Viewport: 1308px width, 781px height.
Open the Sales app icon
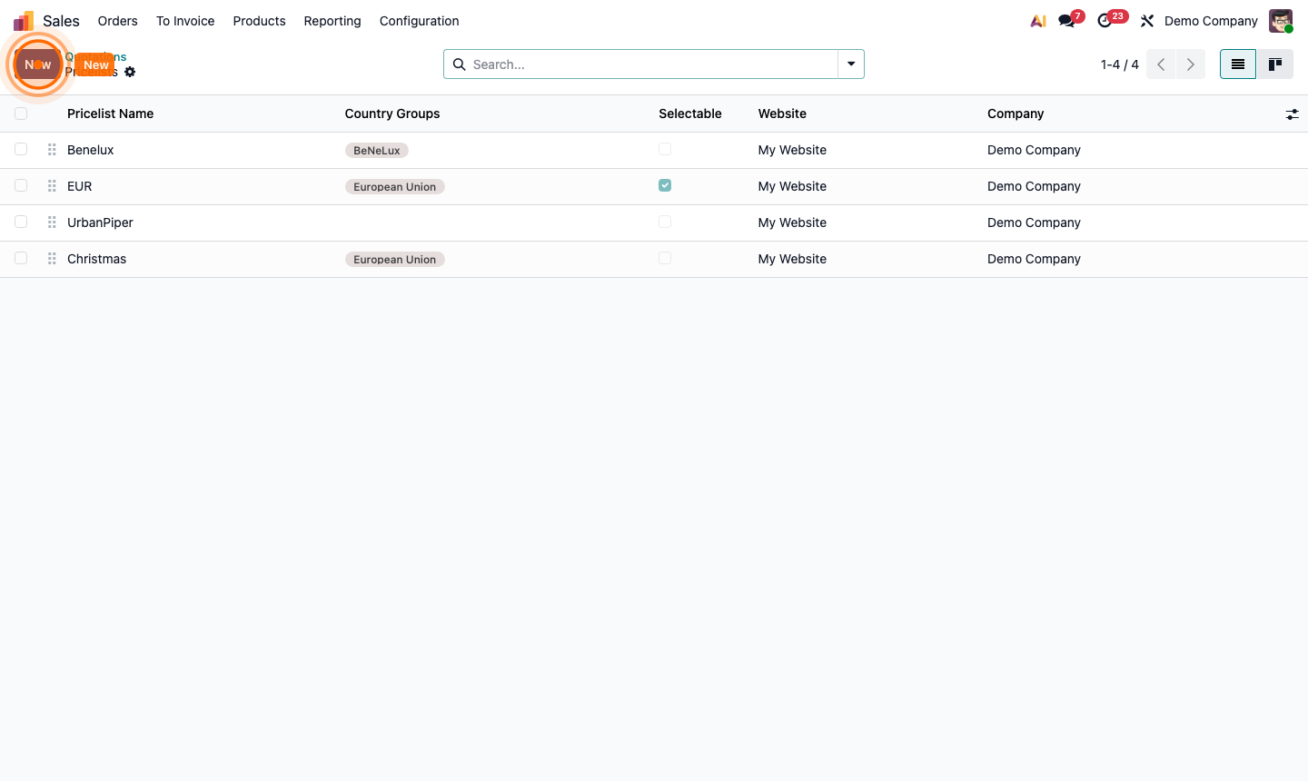pyautogui.click(x=22, y=20)
